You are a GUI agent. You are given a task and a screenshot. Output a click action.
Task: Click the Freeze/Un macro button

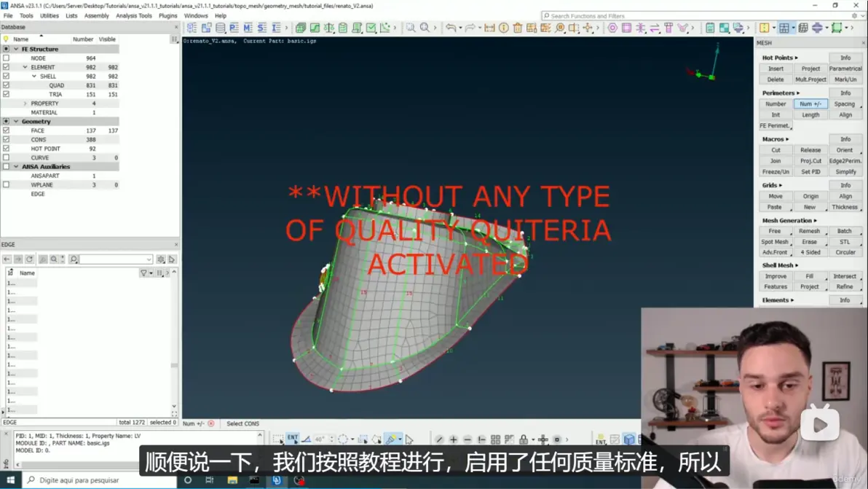776,172
